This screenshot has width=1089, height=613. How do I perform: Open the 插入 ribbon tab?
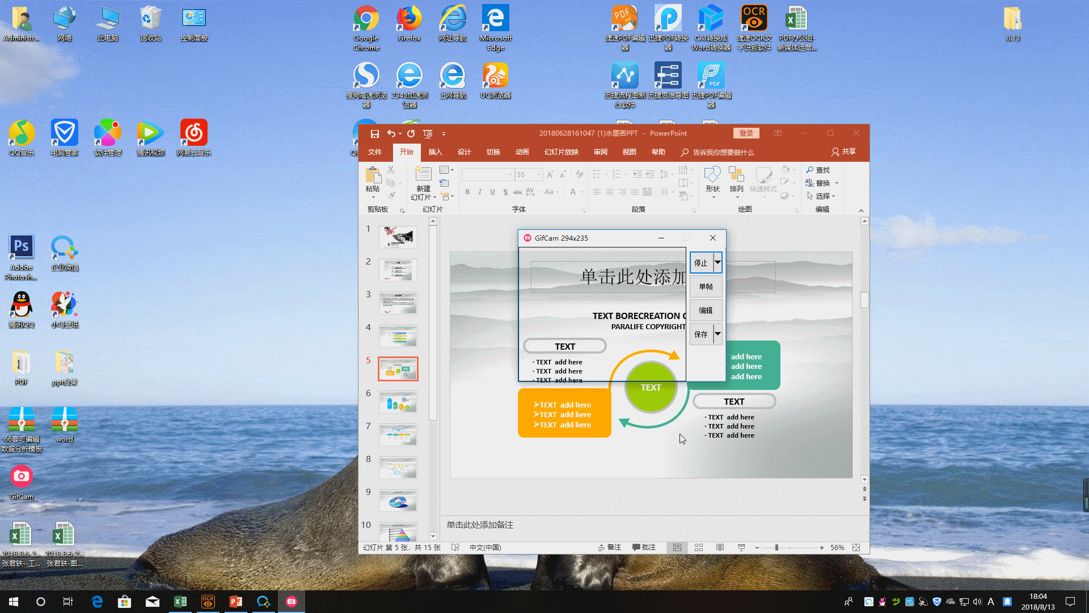click(x=435, y=152)
